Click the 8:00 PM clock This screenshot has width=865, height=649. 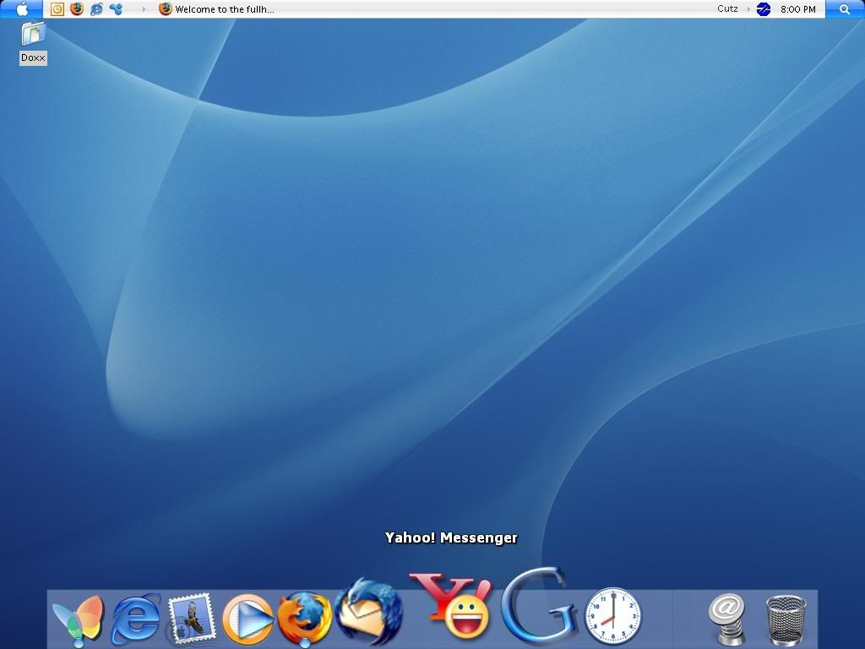point(798,9)
